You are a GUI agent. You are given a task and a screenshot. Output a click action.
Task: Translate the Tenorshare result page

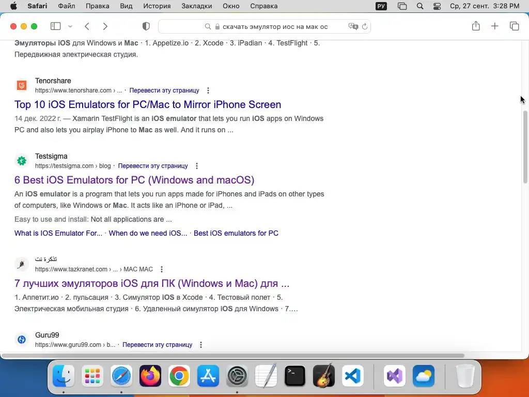164,90
